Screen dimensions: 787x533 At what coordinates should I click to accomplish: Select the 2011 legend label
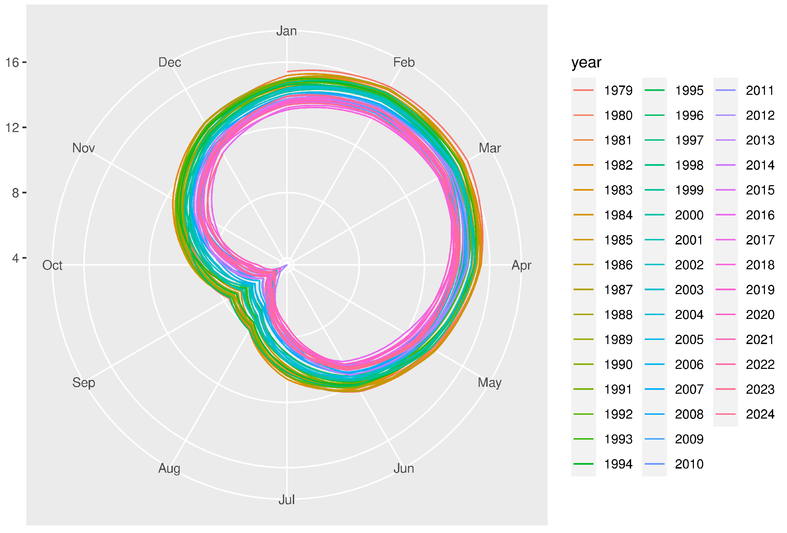[x=760, y=90]
